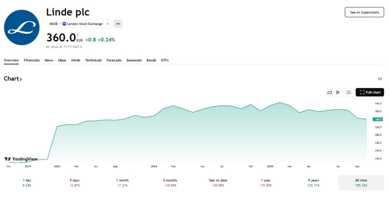The image size is (390, 219).
Task: Select the area chart style icon
Action: [x=329, y=92]
